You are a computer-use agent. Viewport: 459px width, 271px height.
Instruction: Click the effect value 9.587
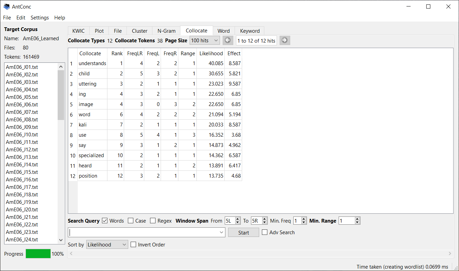click(x=235, y=84)
